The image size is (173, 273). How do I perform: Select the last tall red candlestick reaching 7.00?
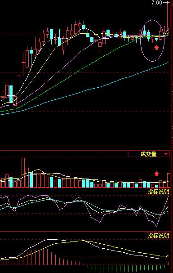click(169, 15)
